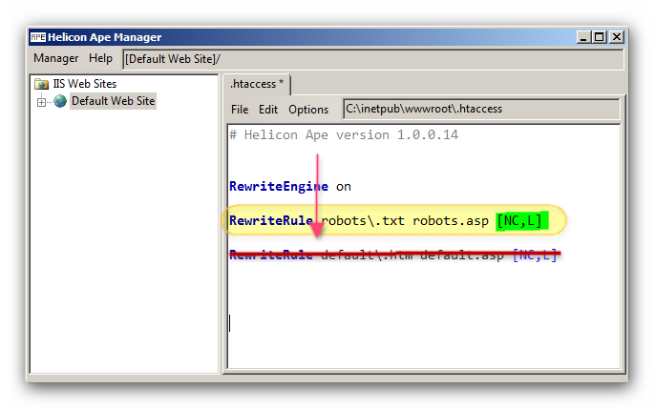Click the [Default Web Site]/ location field
The height and width of the screenshot is (409, 655).
coord(372,59)
